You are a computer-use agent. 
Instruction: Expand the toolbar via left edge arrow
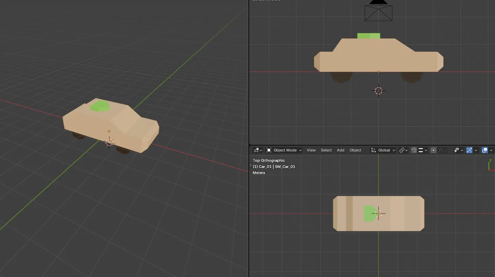(251, 165)
